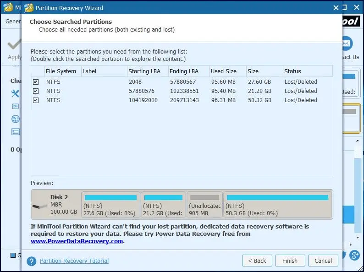Click the scroll down arrow in main window
This screenshot has width=364, height=272.
(x=358, y=238)
